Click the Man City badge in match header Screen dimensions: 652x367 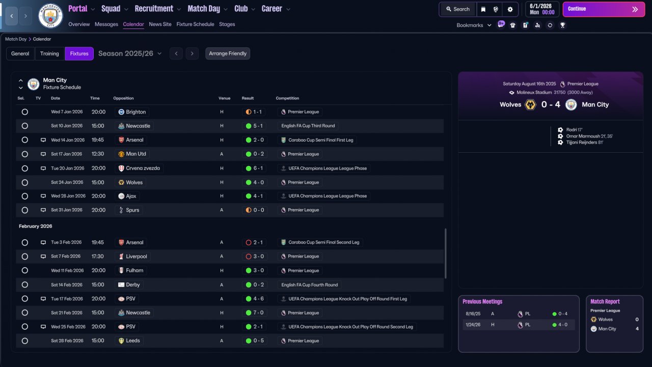tap(571, 104)
